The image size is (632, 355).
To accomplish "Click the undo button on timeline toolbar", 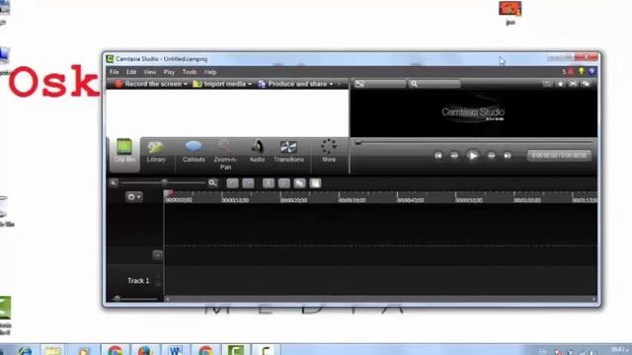I will pyautogui.click(x=232, y=183).
